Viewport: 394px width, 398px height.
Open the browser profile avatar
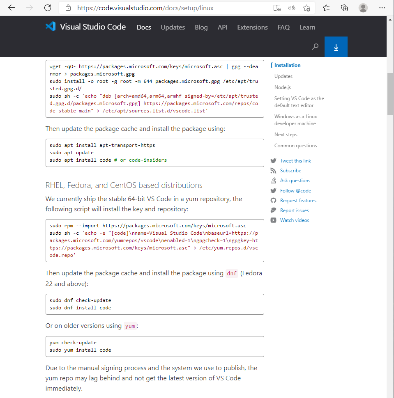point(363,8)
